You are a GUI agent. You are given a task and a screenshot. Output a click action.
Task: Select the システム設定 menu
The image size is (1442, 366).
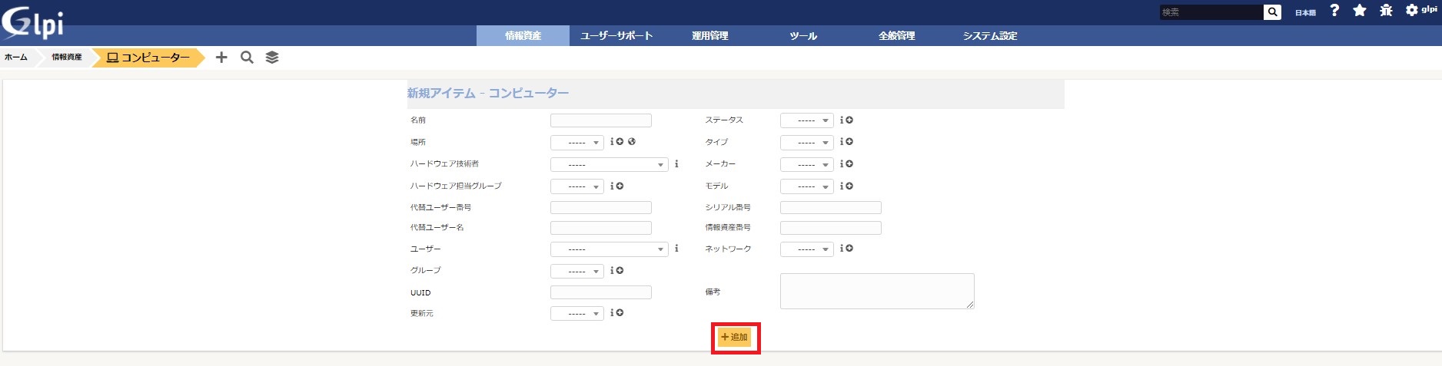tap(989, 36)
